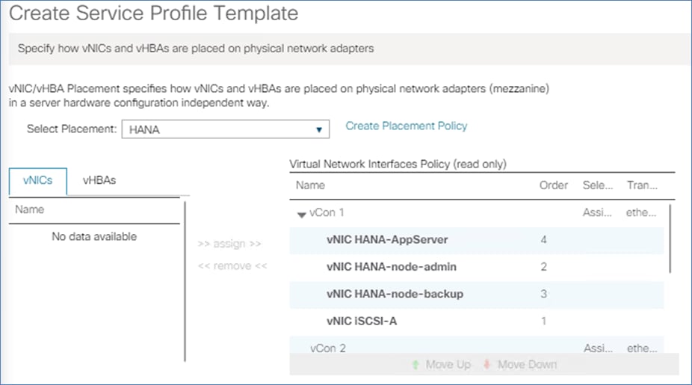Collapse the vCon 1 tree node arrow
Image resolution: width=692 pixels, height=385 pixels.
coord(301,215)
